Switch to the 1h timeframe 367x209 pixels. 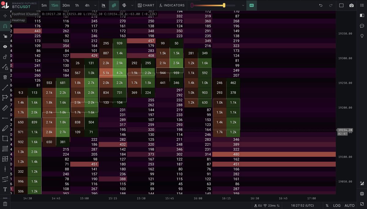(x=77, y=5)
